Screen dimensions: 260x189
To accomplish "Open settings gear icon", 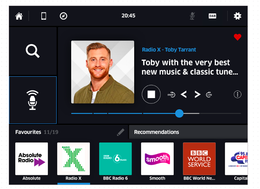I will point(237,16).
